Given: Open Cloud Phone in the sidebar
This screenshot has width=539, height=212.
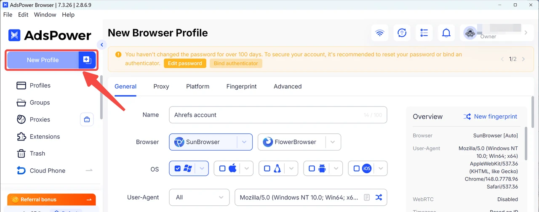Looking at the screenshot, I should pyautogui.click(x=47, y=171).
